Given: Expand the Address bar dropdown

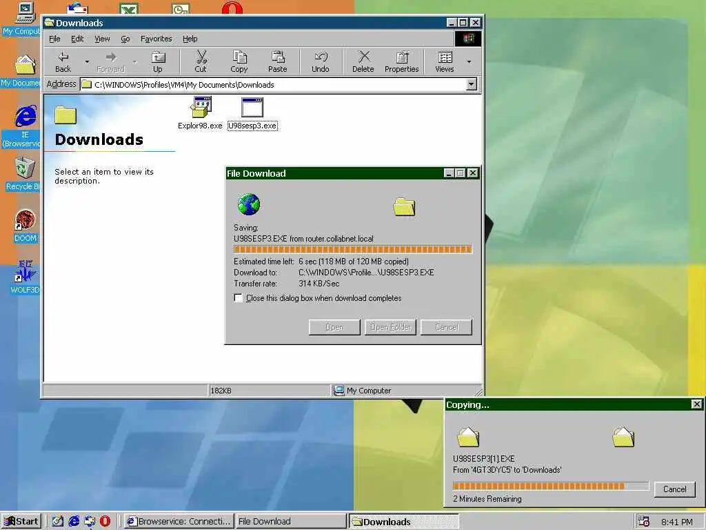Looking at the screenshot, I should 471,84.
